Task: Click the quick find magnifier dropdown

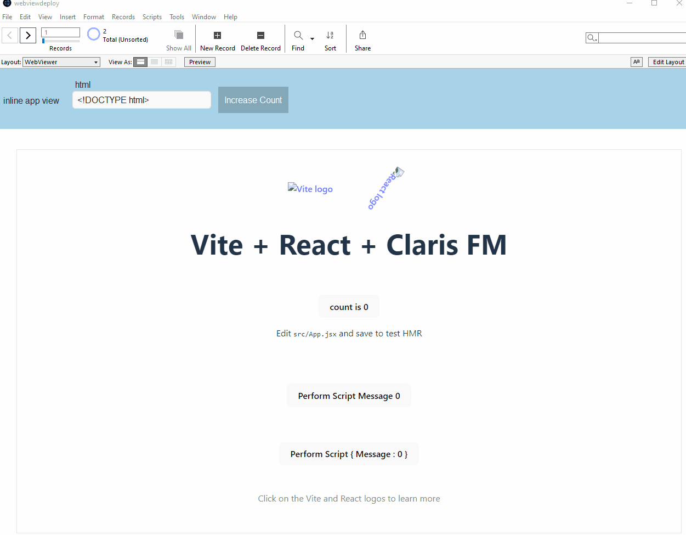Action: [592, 38]
